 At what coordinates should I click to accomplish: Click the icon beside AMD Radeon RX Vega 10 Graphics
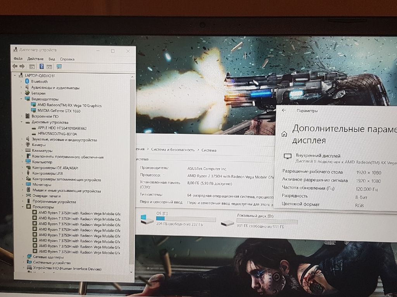[x=33, y=105]
